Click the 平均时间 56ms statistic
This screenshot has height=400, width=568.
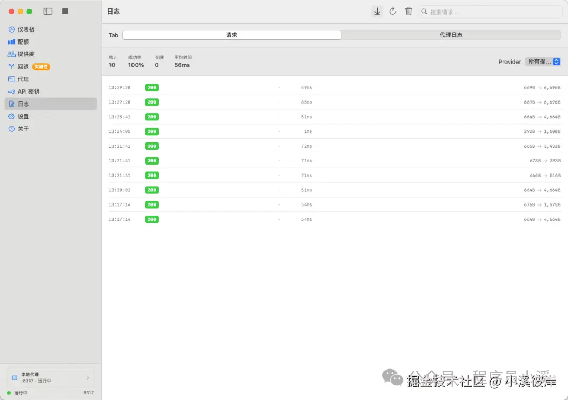tap(183, 61)
